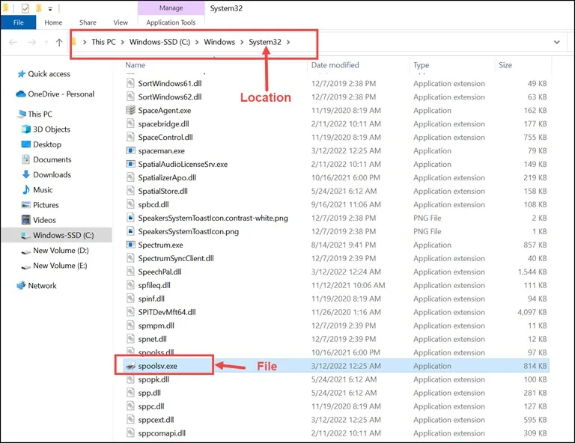Open Desktop in navigation pane
This screenshot has height=443, width=575.
(47, 144)
